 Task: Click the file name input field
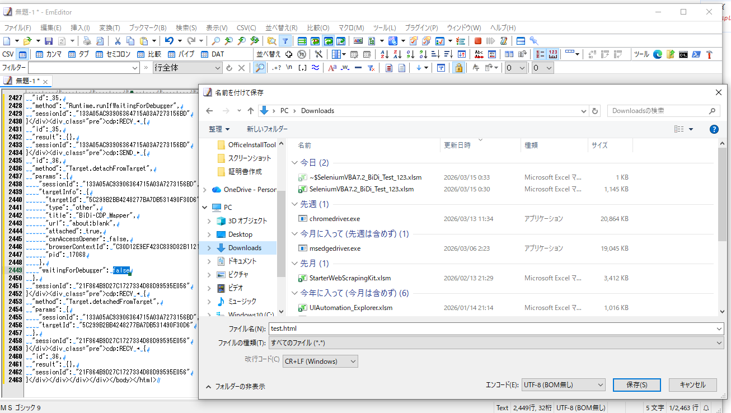click(x=496, y=328)
